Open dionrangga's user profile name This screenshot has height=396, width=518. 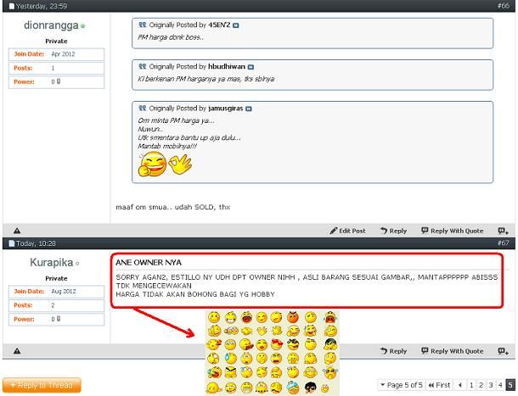[51, 25]
